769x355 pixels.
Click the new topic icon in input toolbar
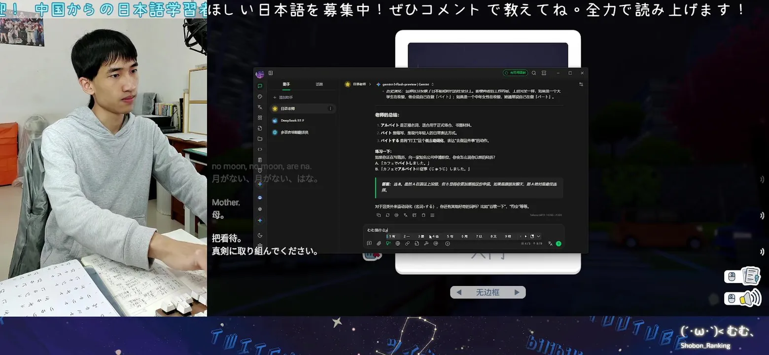[x=369, y=244]
